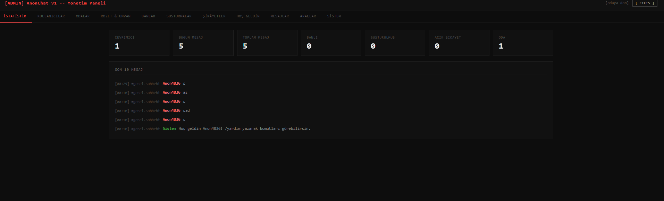
Task: Click the [odaya don] link
Action: pyautogui.click(x=617, y=3)
